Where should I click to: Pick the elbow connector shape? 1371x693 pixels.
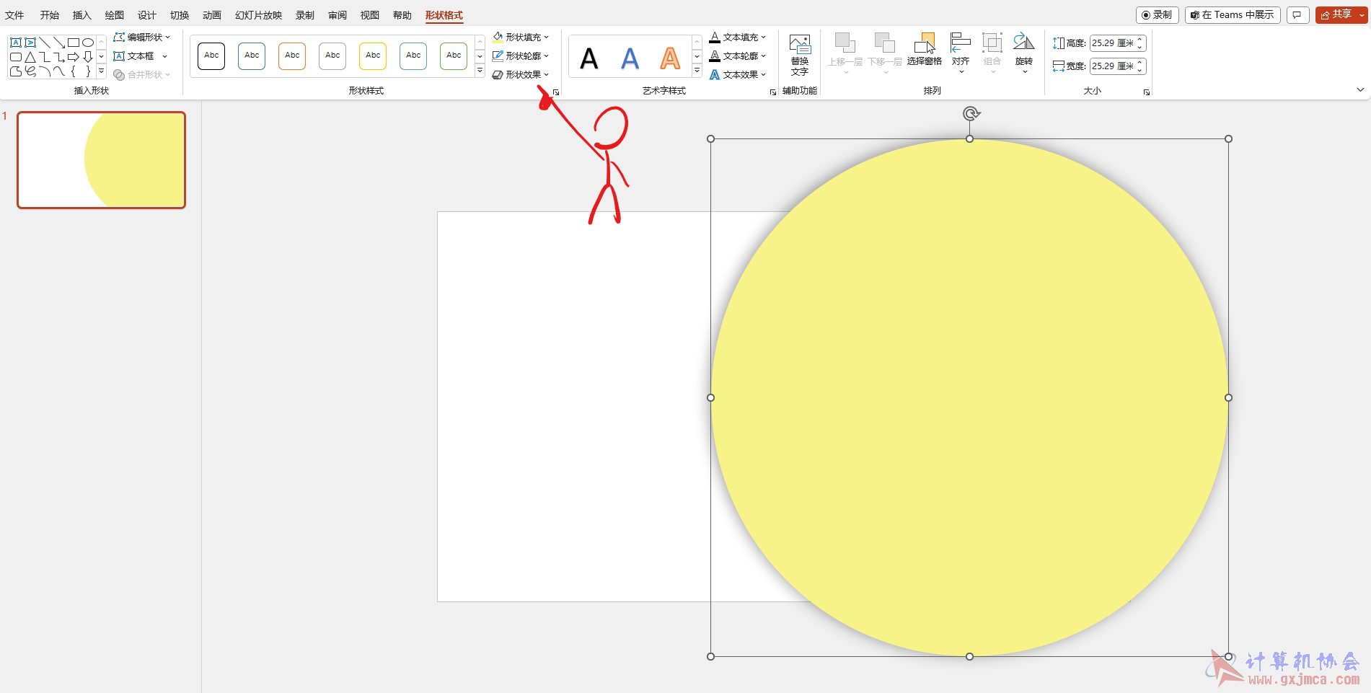click(44, 57)
